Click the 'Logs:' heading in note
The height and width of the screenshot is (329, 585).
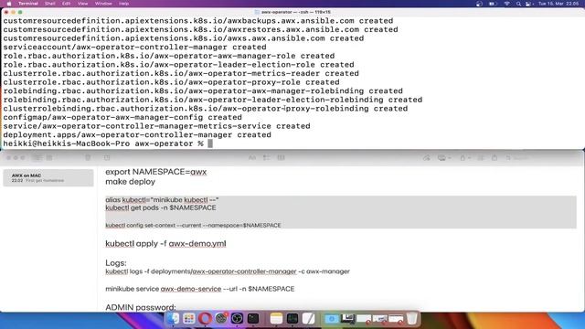[116, 262]
